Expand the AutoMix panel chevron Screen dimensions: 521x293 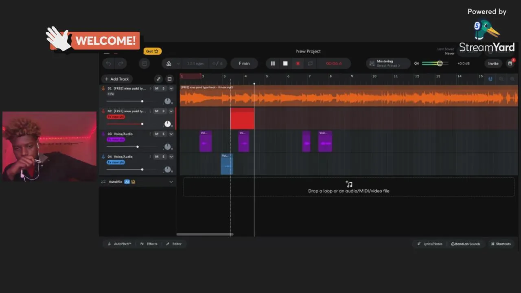[x=171, y=181]
